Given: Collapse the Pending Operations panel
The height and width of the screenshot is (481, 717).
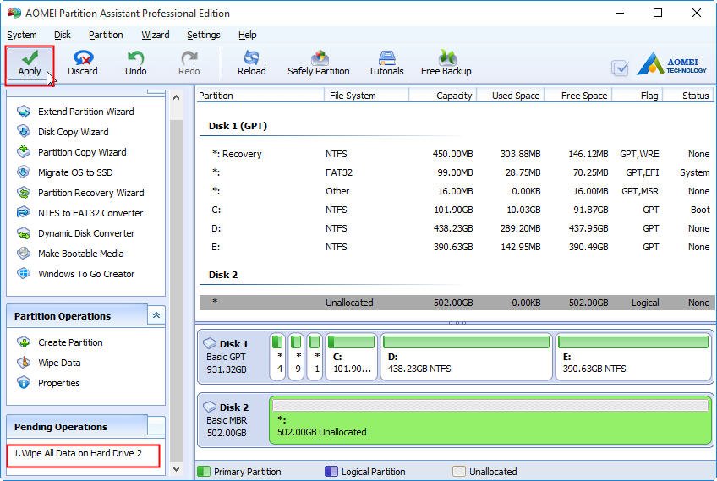Looking at the screenshot, I should click(156, 425).
